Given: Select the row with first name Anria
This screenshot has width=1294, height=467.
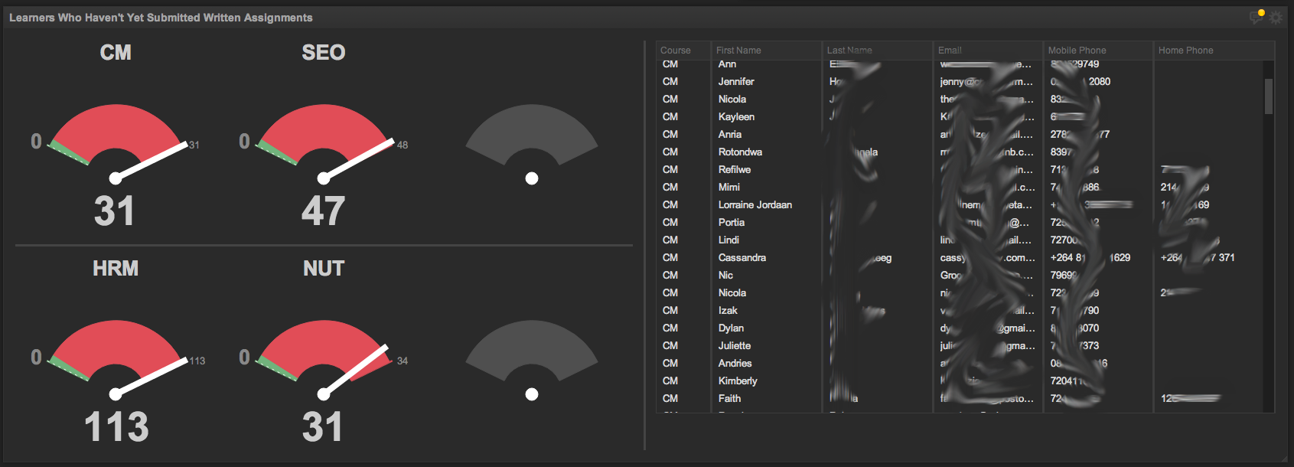Looking at the screenshot, I should click(x=960, y=134).
